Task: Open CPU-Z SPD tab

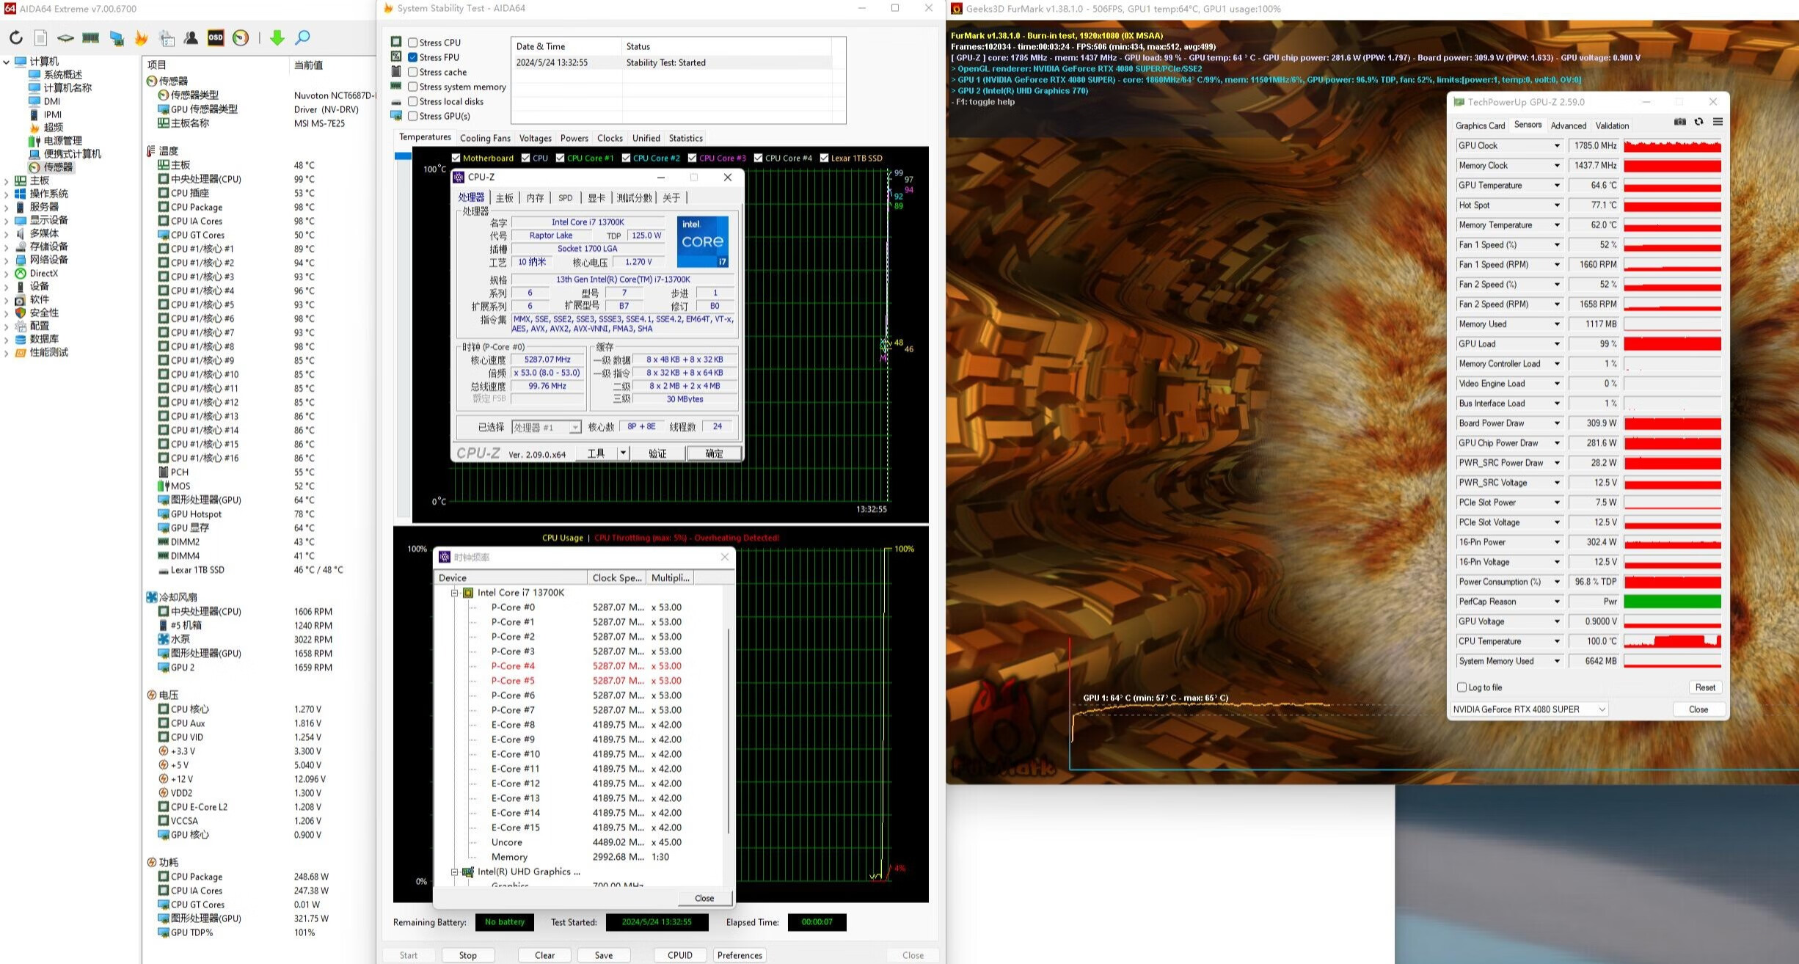Action: [565, 198]
